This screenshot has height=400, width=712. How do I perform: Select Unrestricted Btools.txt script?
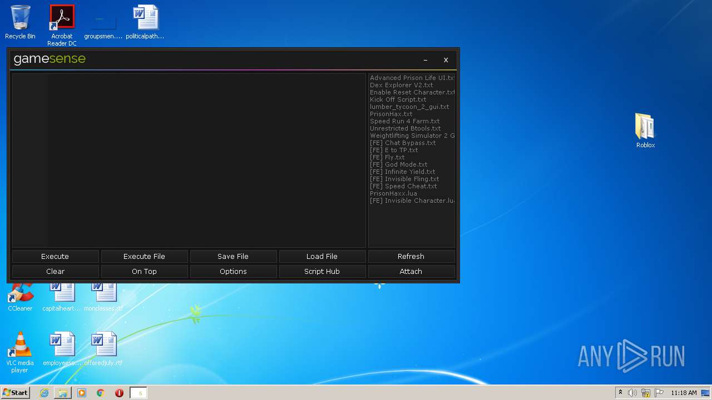[x=406, y=128]
